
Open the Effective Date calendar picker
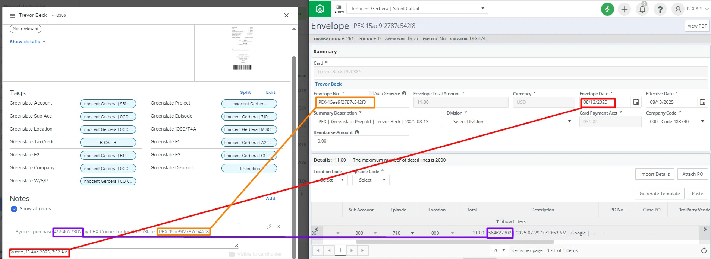pyautogui.click(x=702, y=102)
